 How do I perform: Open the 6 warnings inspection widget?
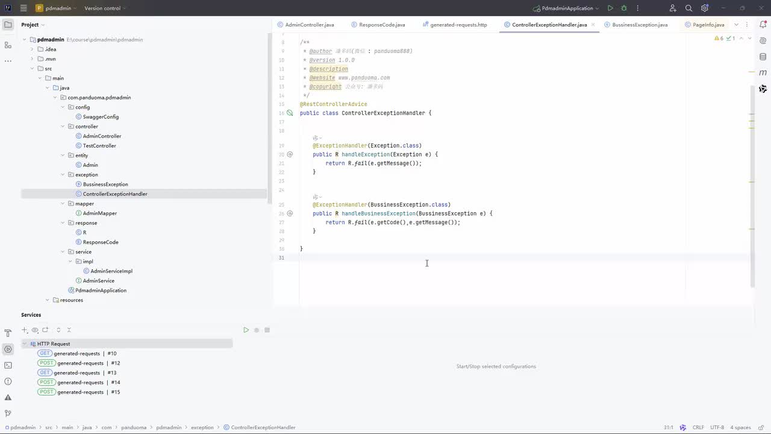point(719,38)
